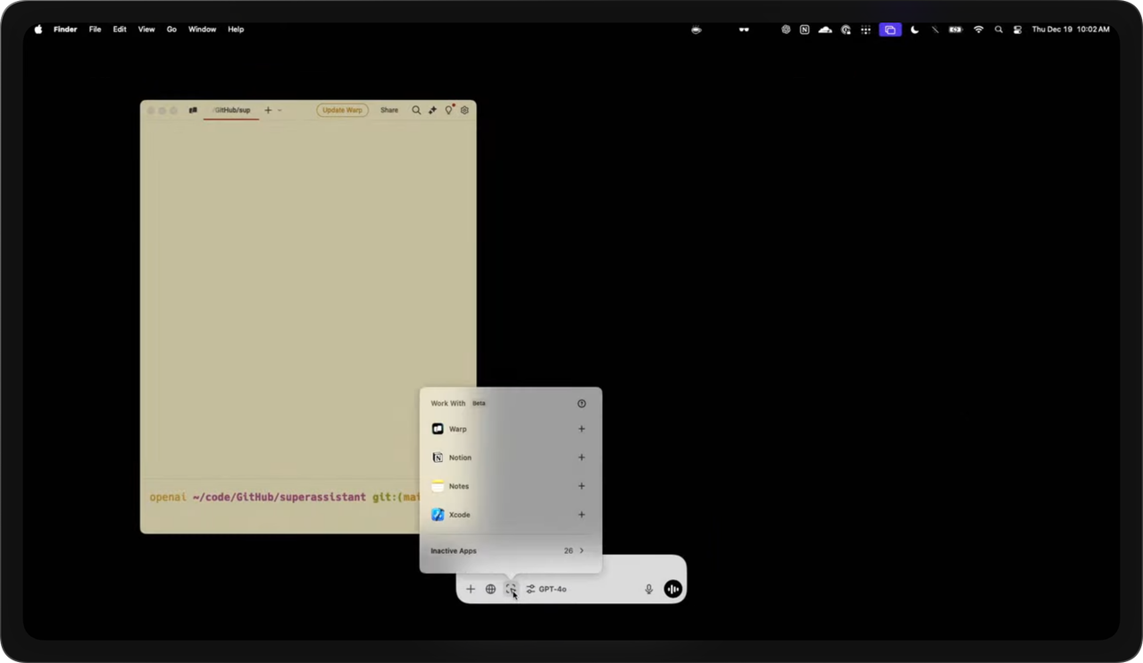The width and height of the screenshot is (1143, 663).
Task: Add Notes with its plus icon
Action: pyautogui.click(x=581, y=486)
